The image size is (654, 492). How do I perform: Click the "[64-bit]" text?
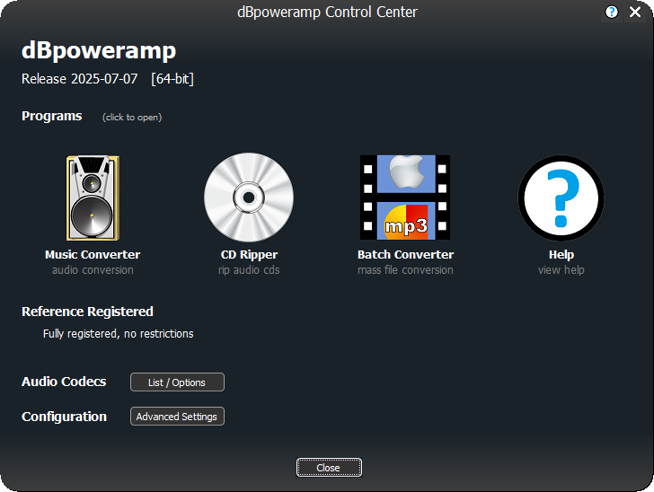[x=172, y=79]
